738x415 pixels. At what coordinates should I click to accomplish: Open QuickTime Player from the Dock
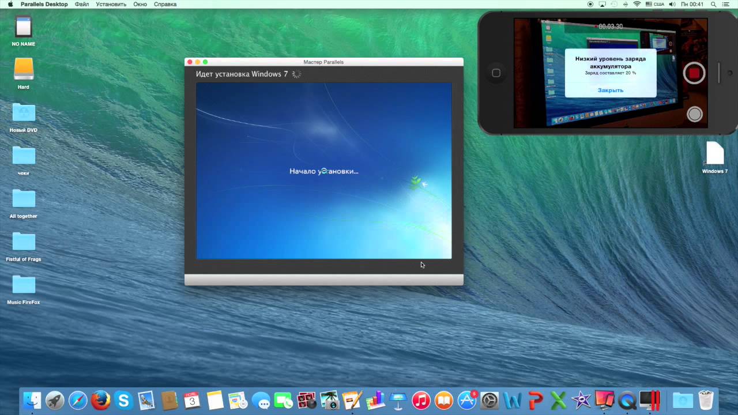627,399
